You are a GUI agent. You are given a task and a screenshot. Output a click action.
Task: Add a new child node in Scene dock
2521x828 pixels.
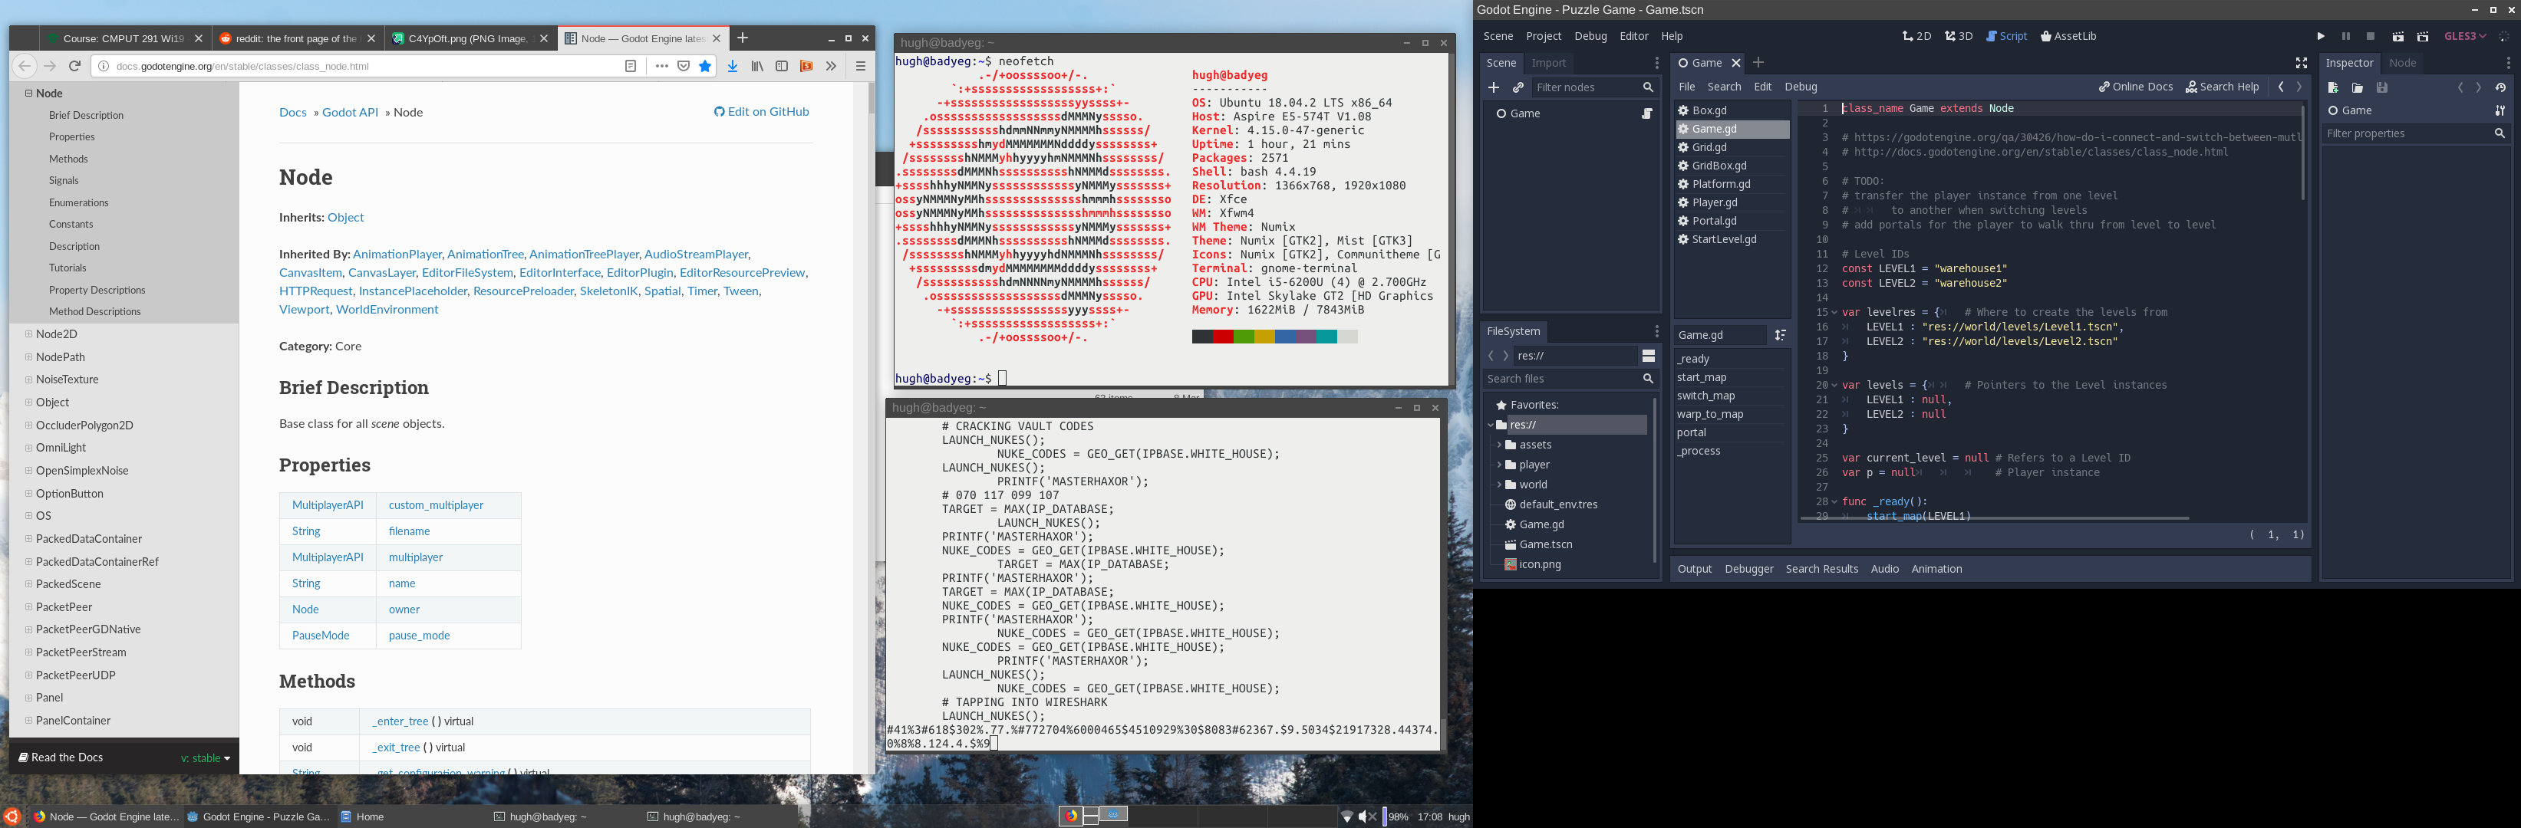click(1494, 87)
